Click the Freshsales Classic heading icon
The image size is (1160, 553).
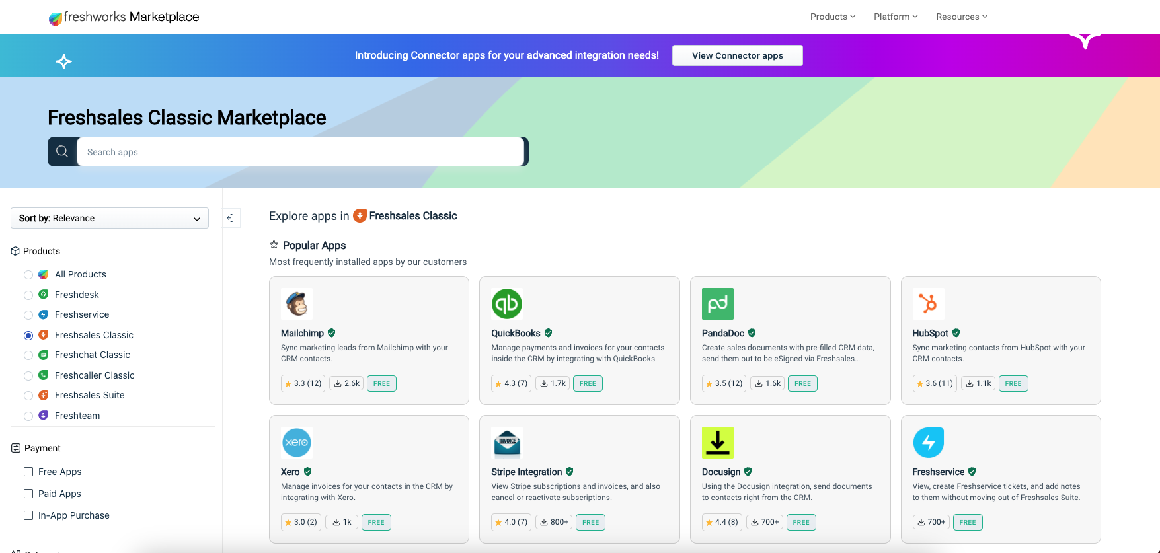click(x=360, y=215)
